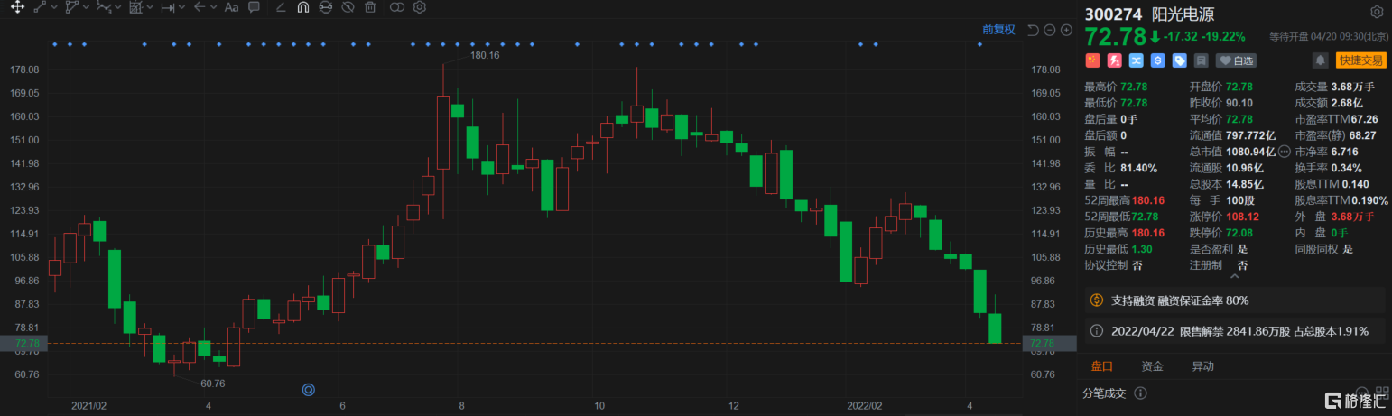
Task: Click the 支持融资 margin financing notice
Action: pos(1234,300)
